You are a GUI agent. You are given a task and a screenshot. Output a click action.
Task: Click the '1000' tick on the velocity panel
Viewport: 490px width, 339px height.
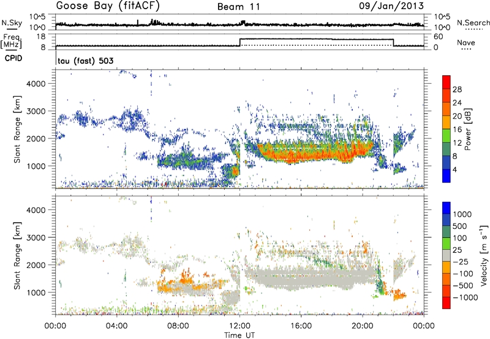[36, 292]
